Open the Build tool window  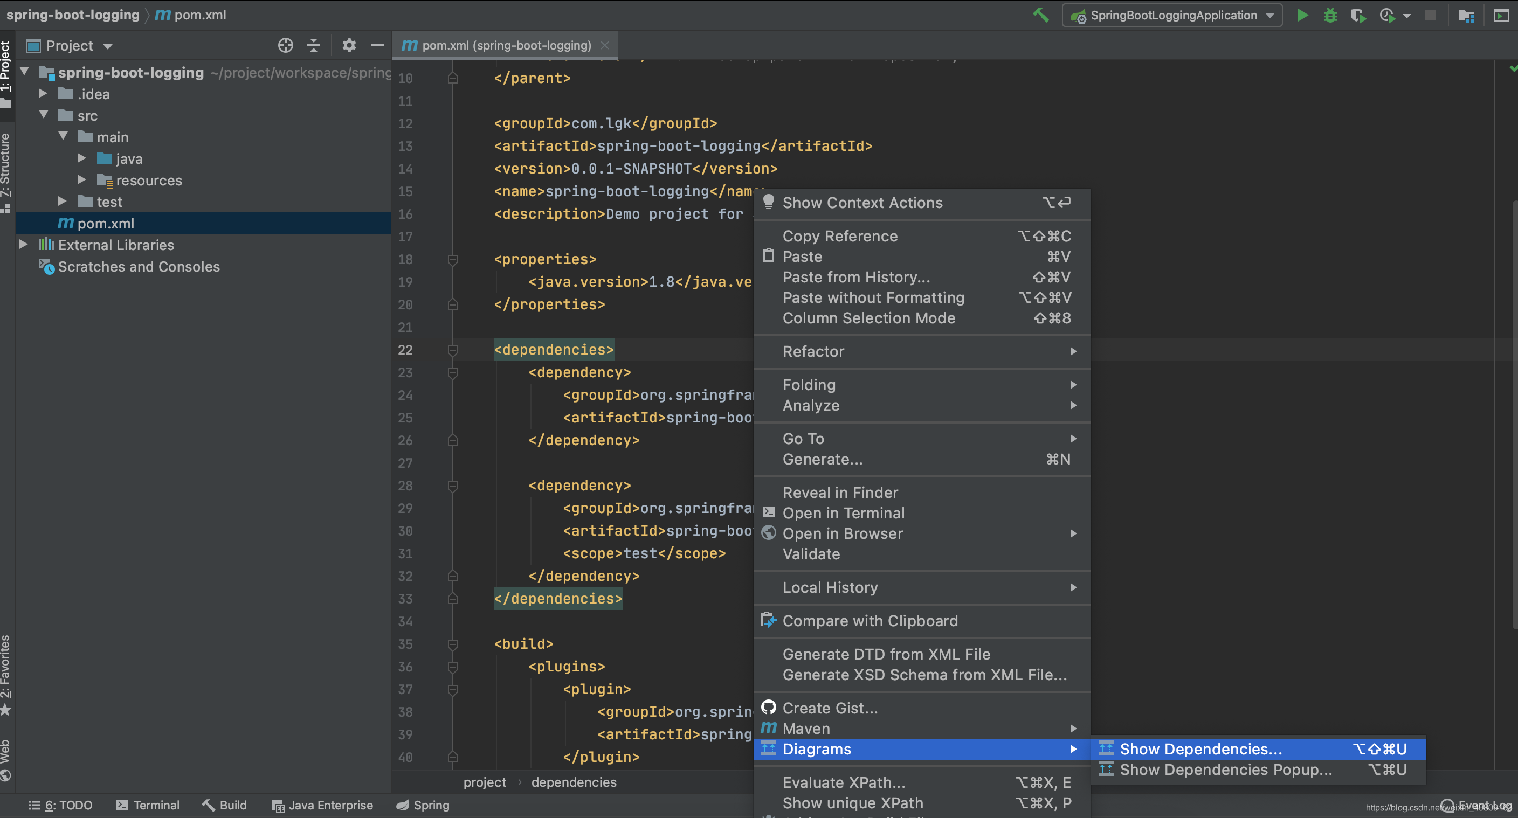pyautogui.click(x=224, y=805)
